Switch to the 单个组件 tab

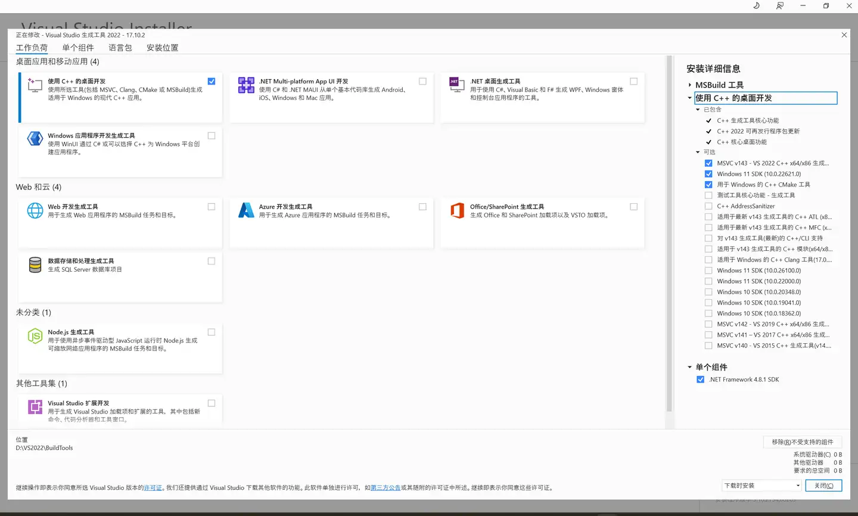click(x=78, y=48)
